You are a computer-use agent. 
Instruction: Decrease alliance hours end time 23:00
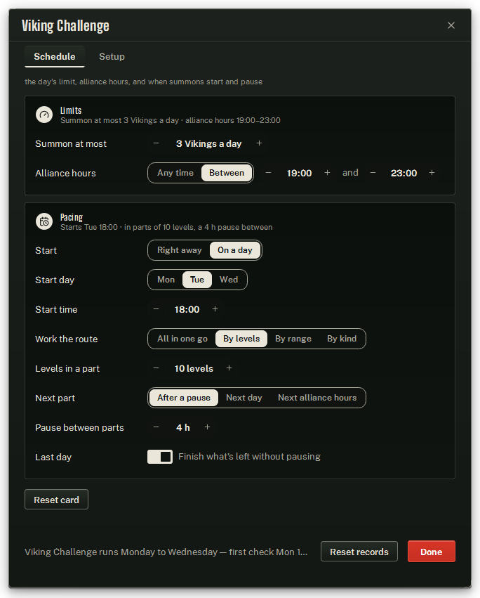373,173
